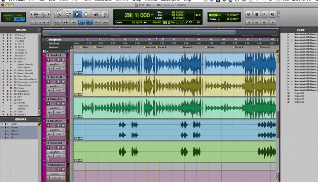
Task: Select the Scrubber speaker tool
Action: point(96,14)
